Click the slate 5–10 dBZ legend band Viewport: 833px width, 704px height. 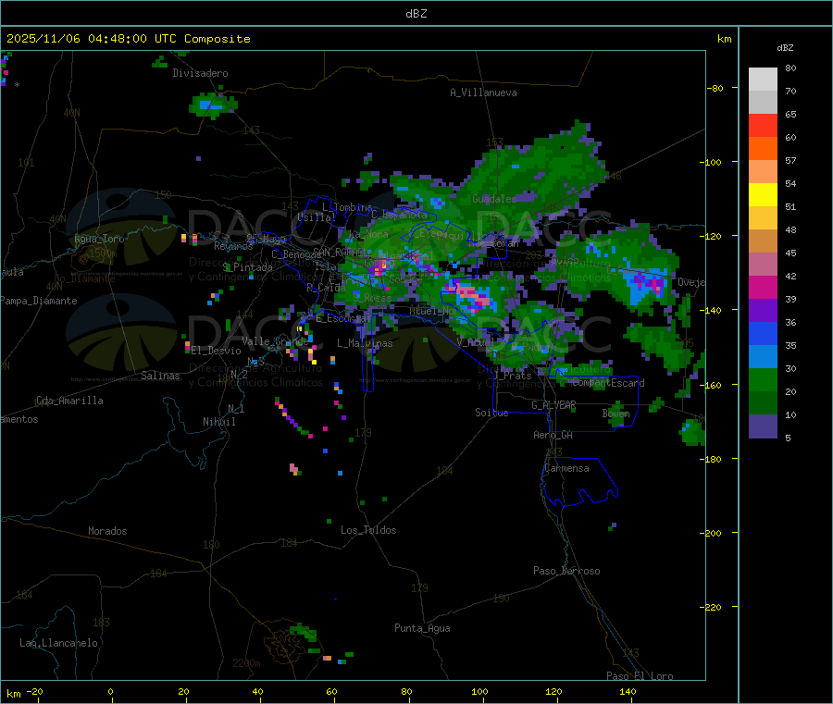763,426
